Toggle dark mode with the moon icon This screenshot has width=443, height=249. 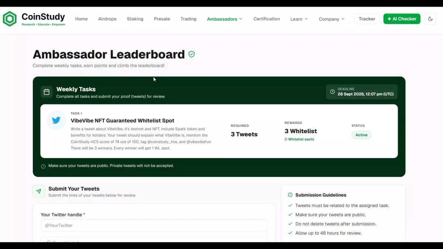coord(430,19)
